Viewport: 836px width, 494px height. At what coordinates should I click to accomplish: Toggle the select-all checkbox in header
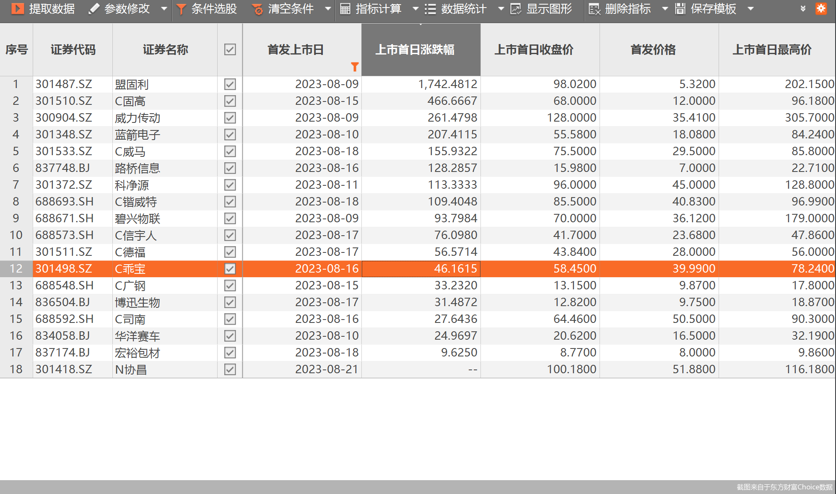pos(230,49)
